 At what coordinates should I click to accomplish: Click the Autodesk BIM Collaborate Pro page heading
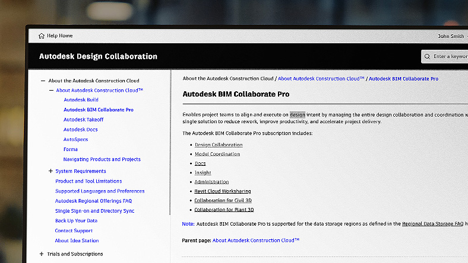[x=236, y=94]
